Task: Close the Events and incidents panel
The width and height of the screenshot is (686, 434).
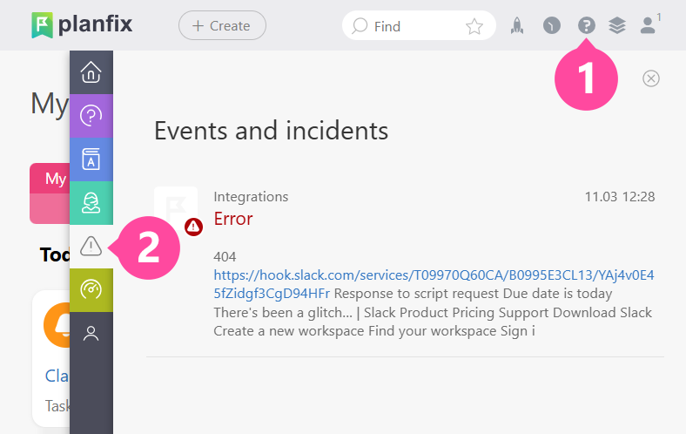Action: pyautogui.click(x=651, y=78)
